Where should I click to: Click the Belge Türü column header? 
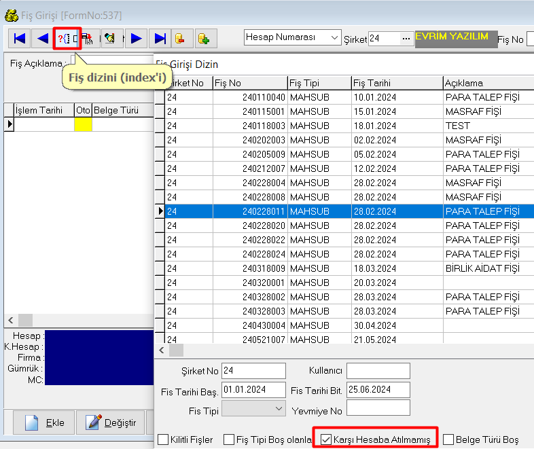pyautogui.click(x=122, y=110)
